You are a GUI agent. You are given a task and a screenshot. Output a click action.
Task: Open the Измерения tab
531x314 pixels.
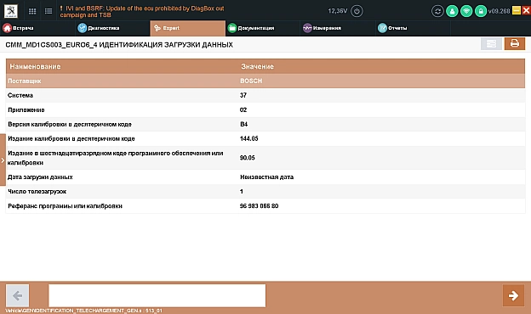click(x=338, y=28)
